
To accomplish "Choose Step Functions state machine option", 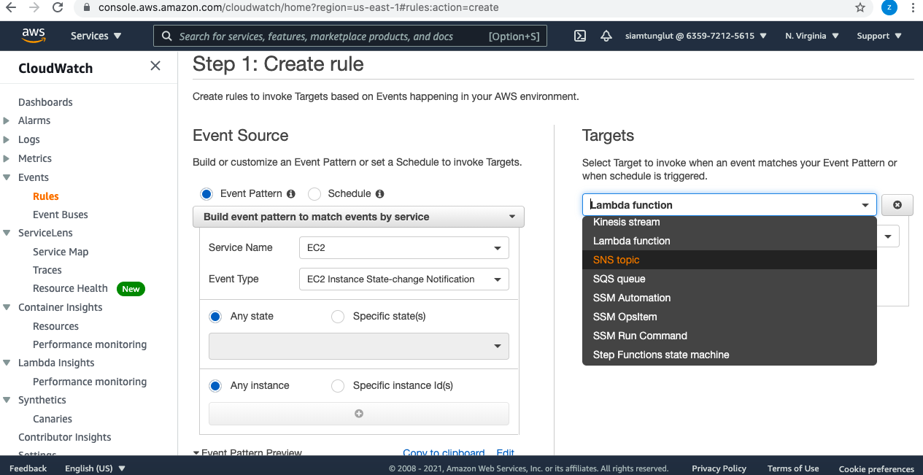I will [x=730, y=355].
